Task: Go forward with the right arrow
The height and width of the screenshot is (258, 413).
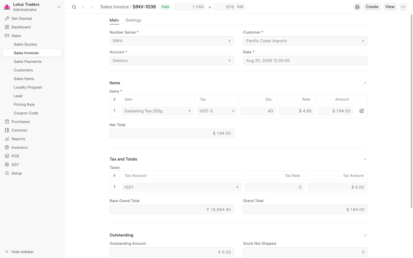Action: point(92,7)
